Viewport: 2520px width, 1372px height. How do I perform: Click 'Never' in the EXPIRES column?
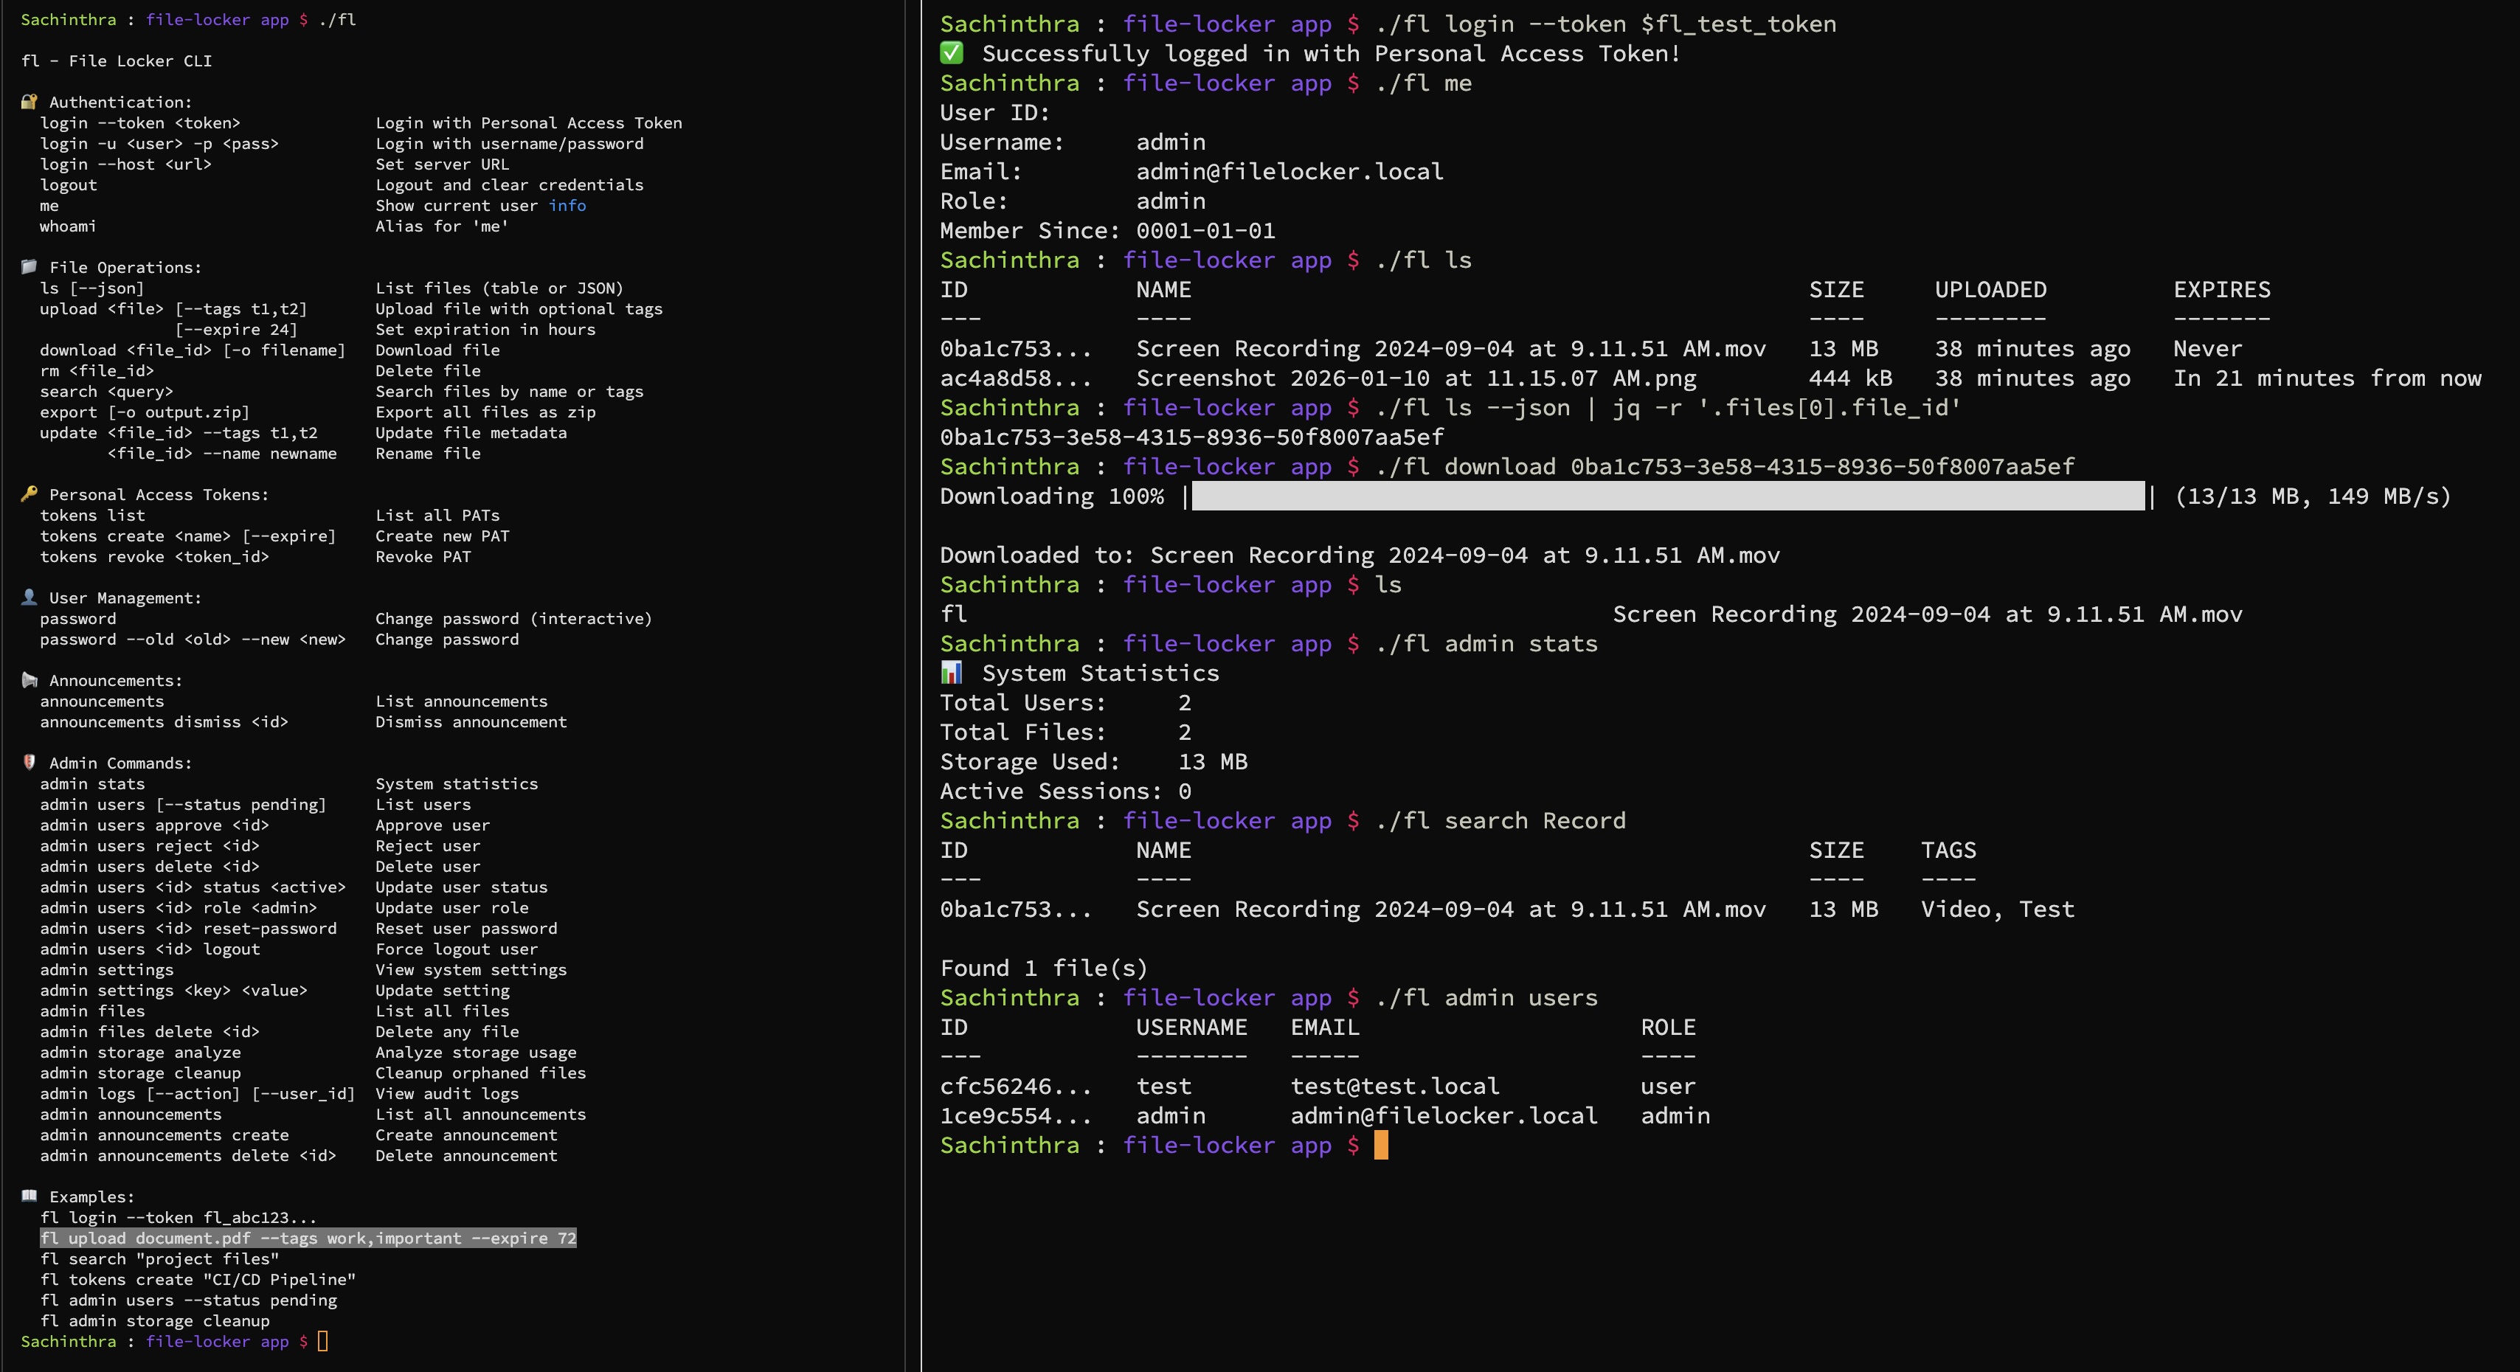[2208, 349]
